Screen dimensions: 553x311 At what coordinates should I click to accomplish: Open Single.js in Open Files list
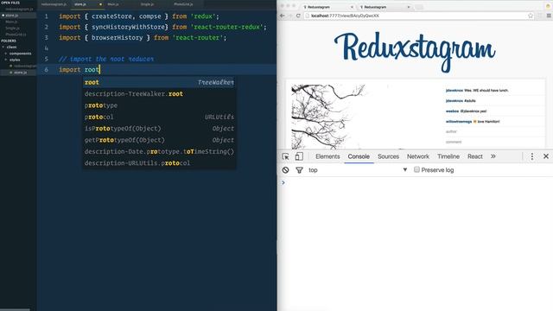coord(12,29)
